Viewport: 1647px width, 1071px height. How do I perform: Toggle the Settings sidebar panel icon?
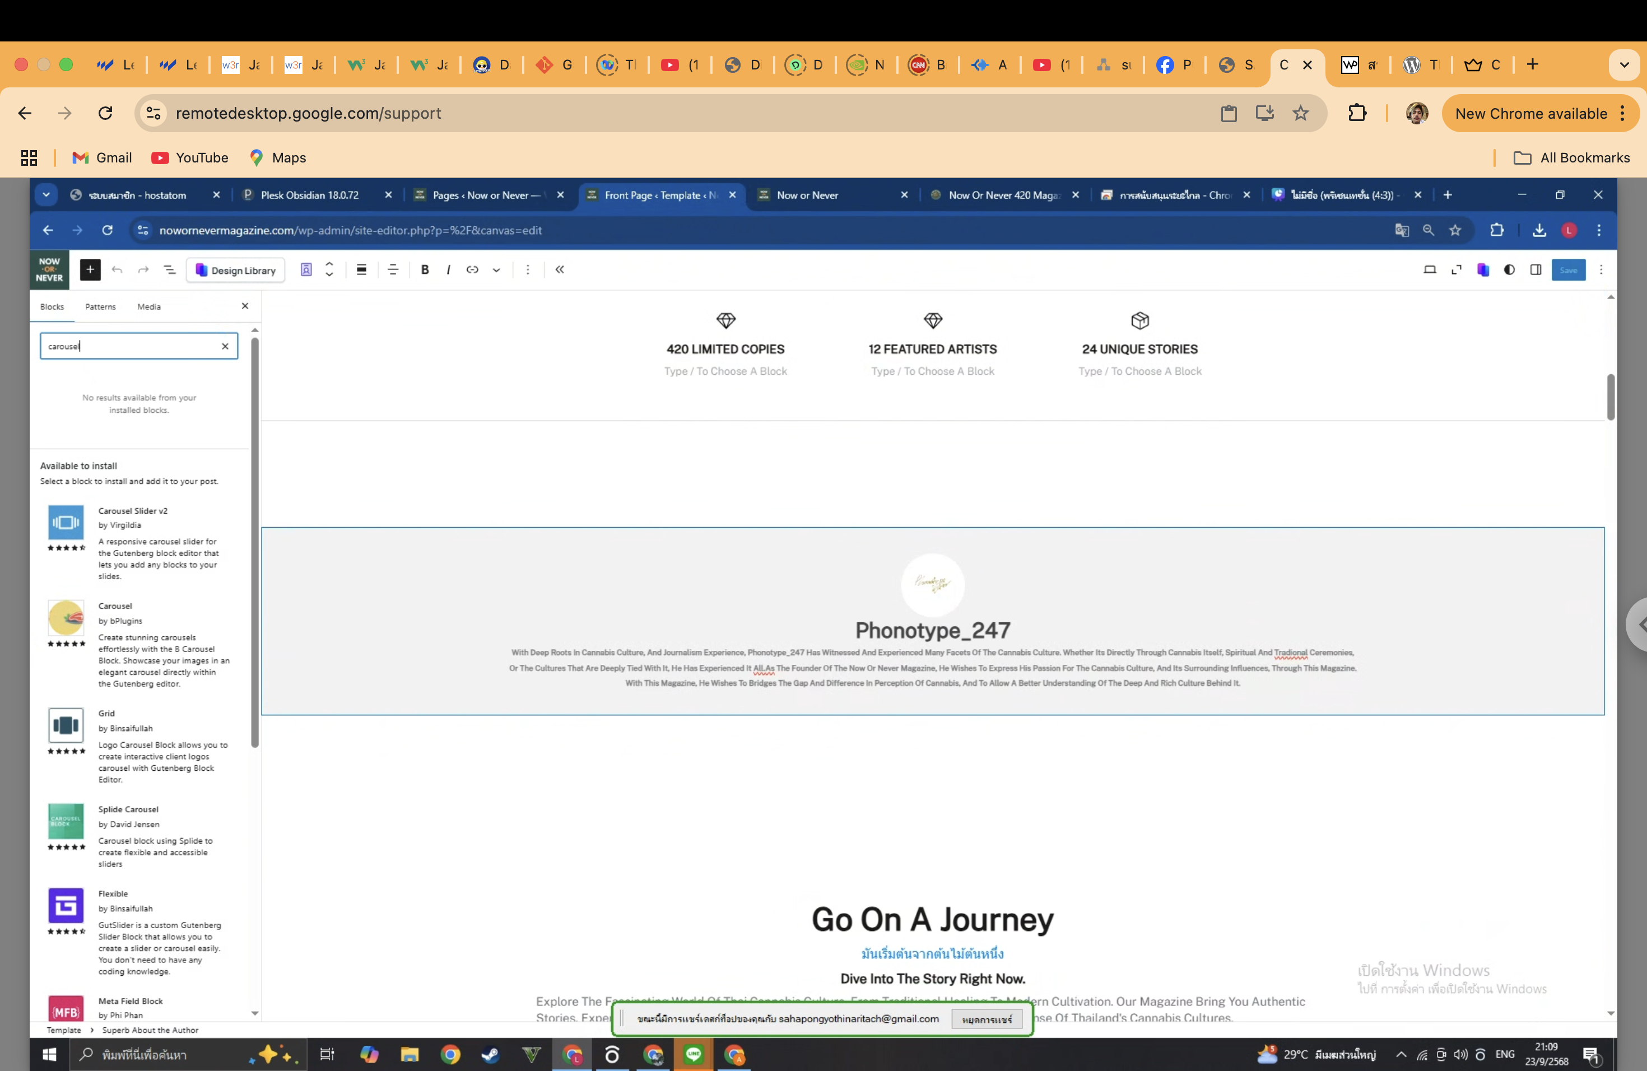[x=1536, y=270]
